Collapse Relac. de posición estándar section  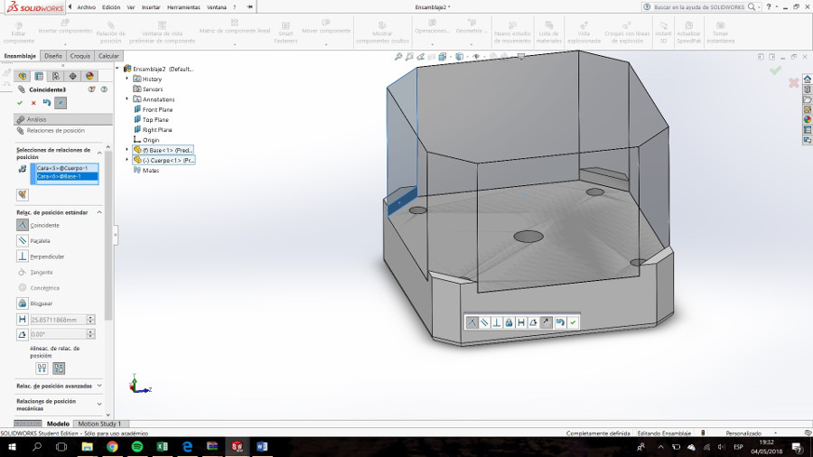click(x=99, y=212)
